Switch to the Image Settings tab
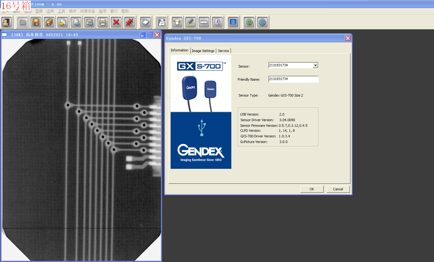This screenshot has height=262, width=434. click(x=203, y=51)
